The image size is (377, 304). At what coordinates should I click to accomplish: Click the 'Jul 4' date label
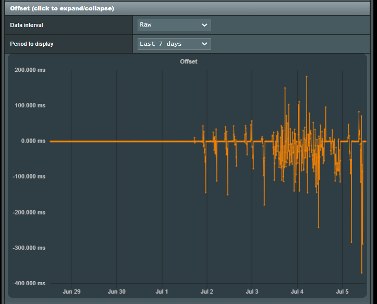(x=297, y=292)
